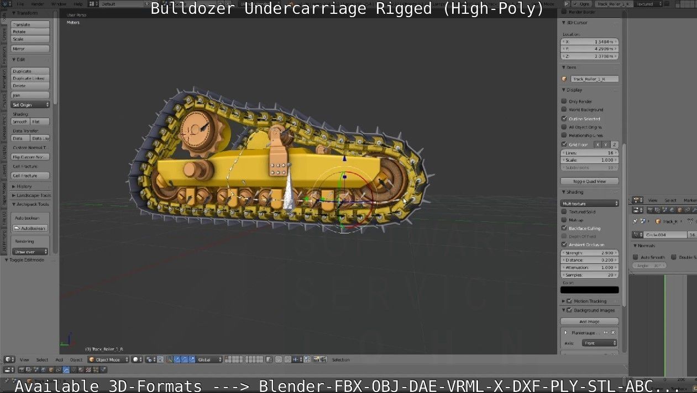Open the Object menu in 3D header
This screenshot has width=697, height=393.
76,359
